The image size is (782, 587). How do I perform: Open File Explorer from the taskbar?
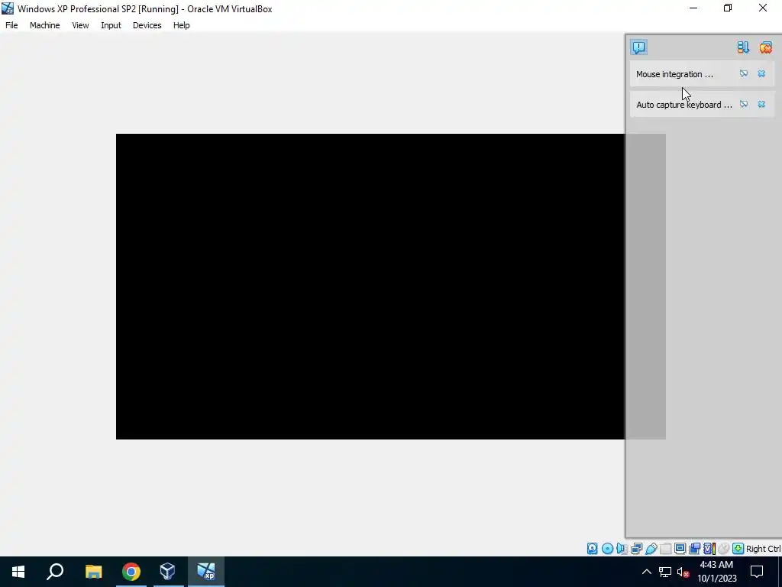93,572
